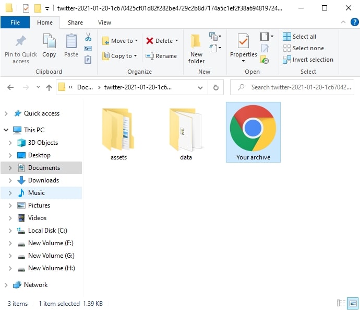The height and width of the screenshot is (310, 360).
Task: Open the File menu
Action: [x=15, y=22]
